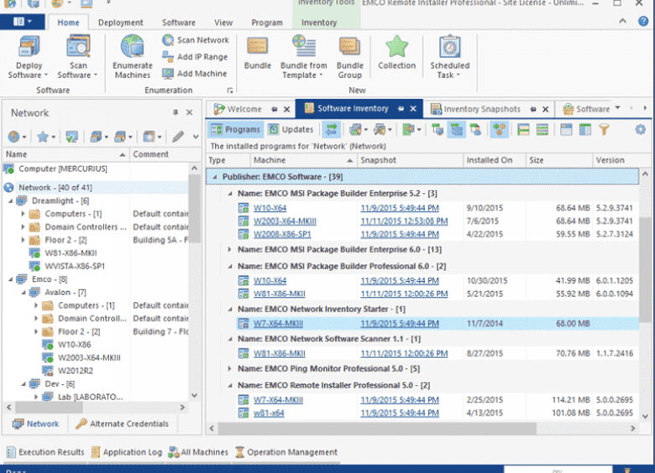Collapse the Avalon tree node

point(24,293)
